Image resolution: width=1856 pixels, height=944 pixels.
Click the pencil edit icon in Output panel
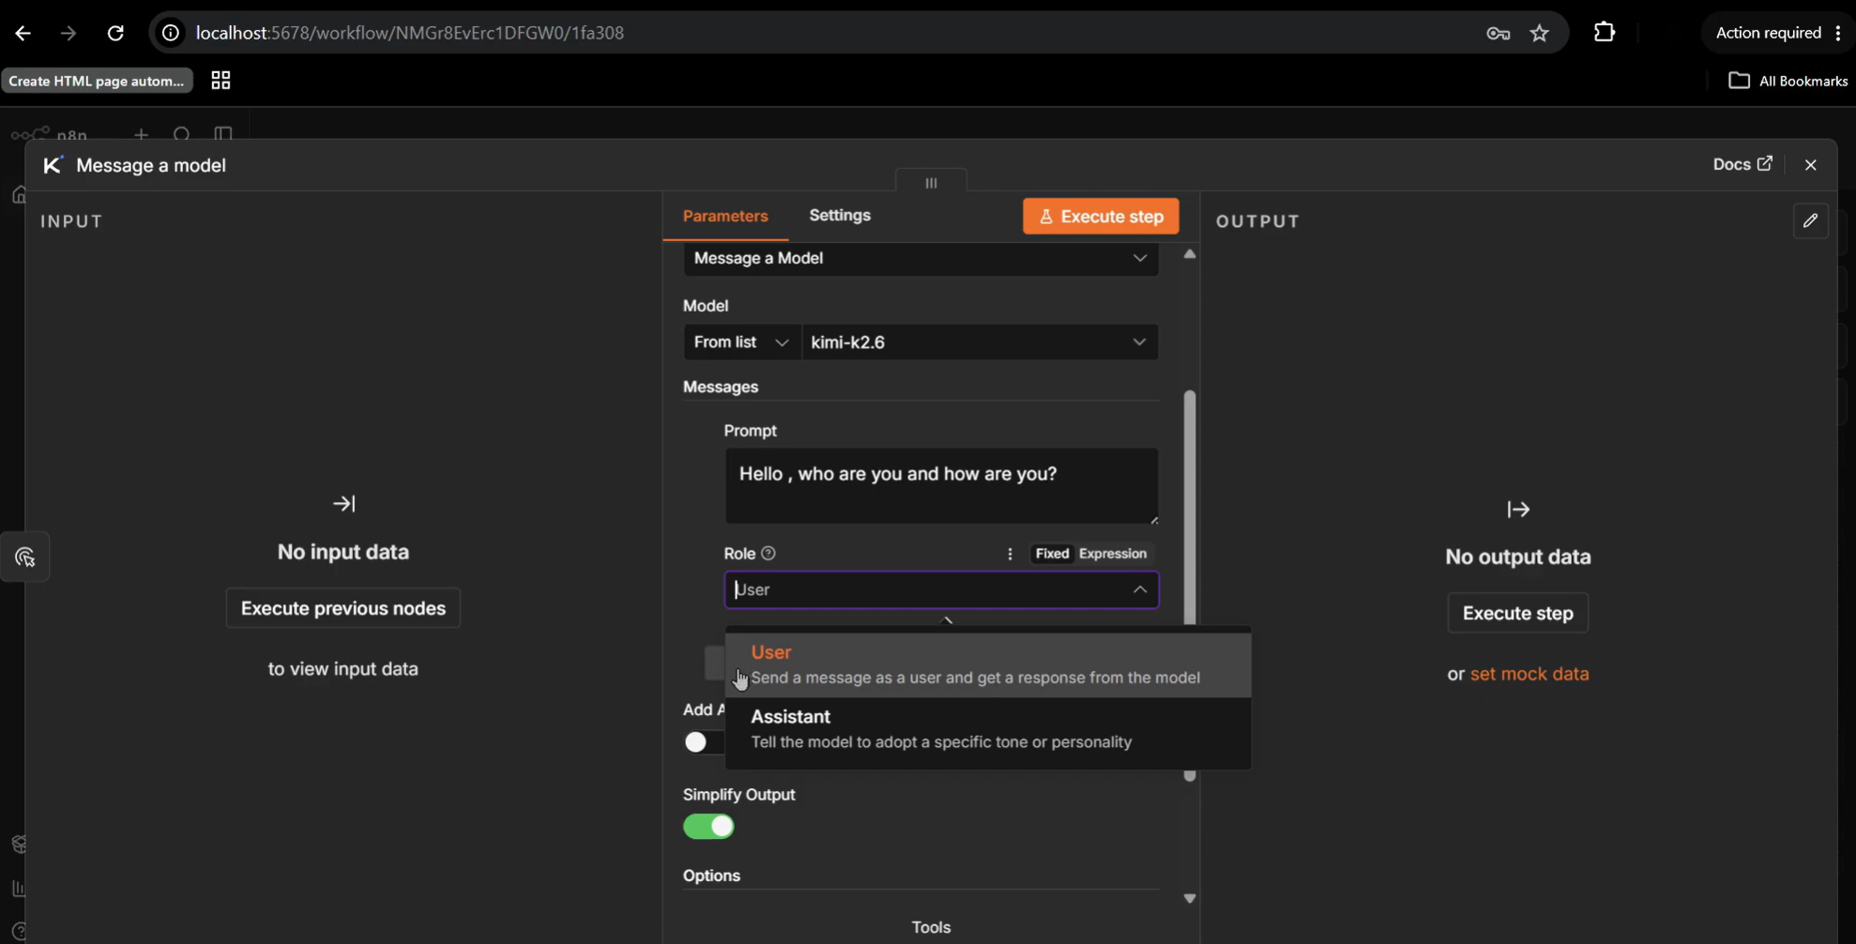(x=1811, y=221)
